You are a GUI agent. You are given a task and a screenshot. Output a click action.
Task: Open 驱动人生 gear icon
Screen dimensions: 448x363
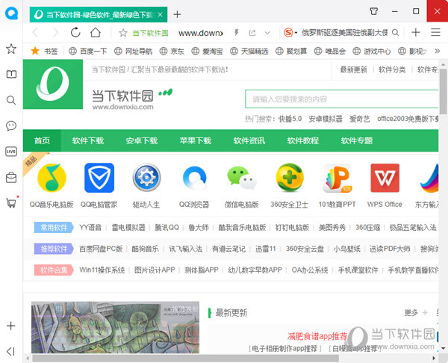pyautogui.click(x=146, y=178)
